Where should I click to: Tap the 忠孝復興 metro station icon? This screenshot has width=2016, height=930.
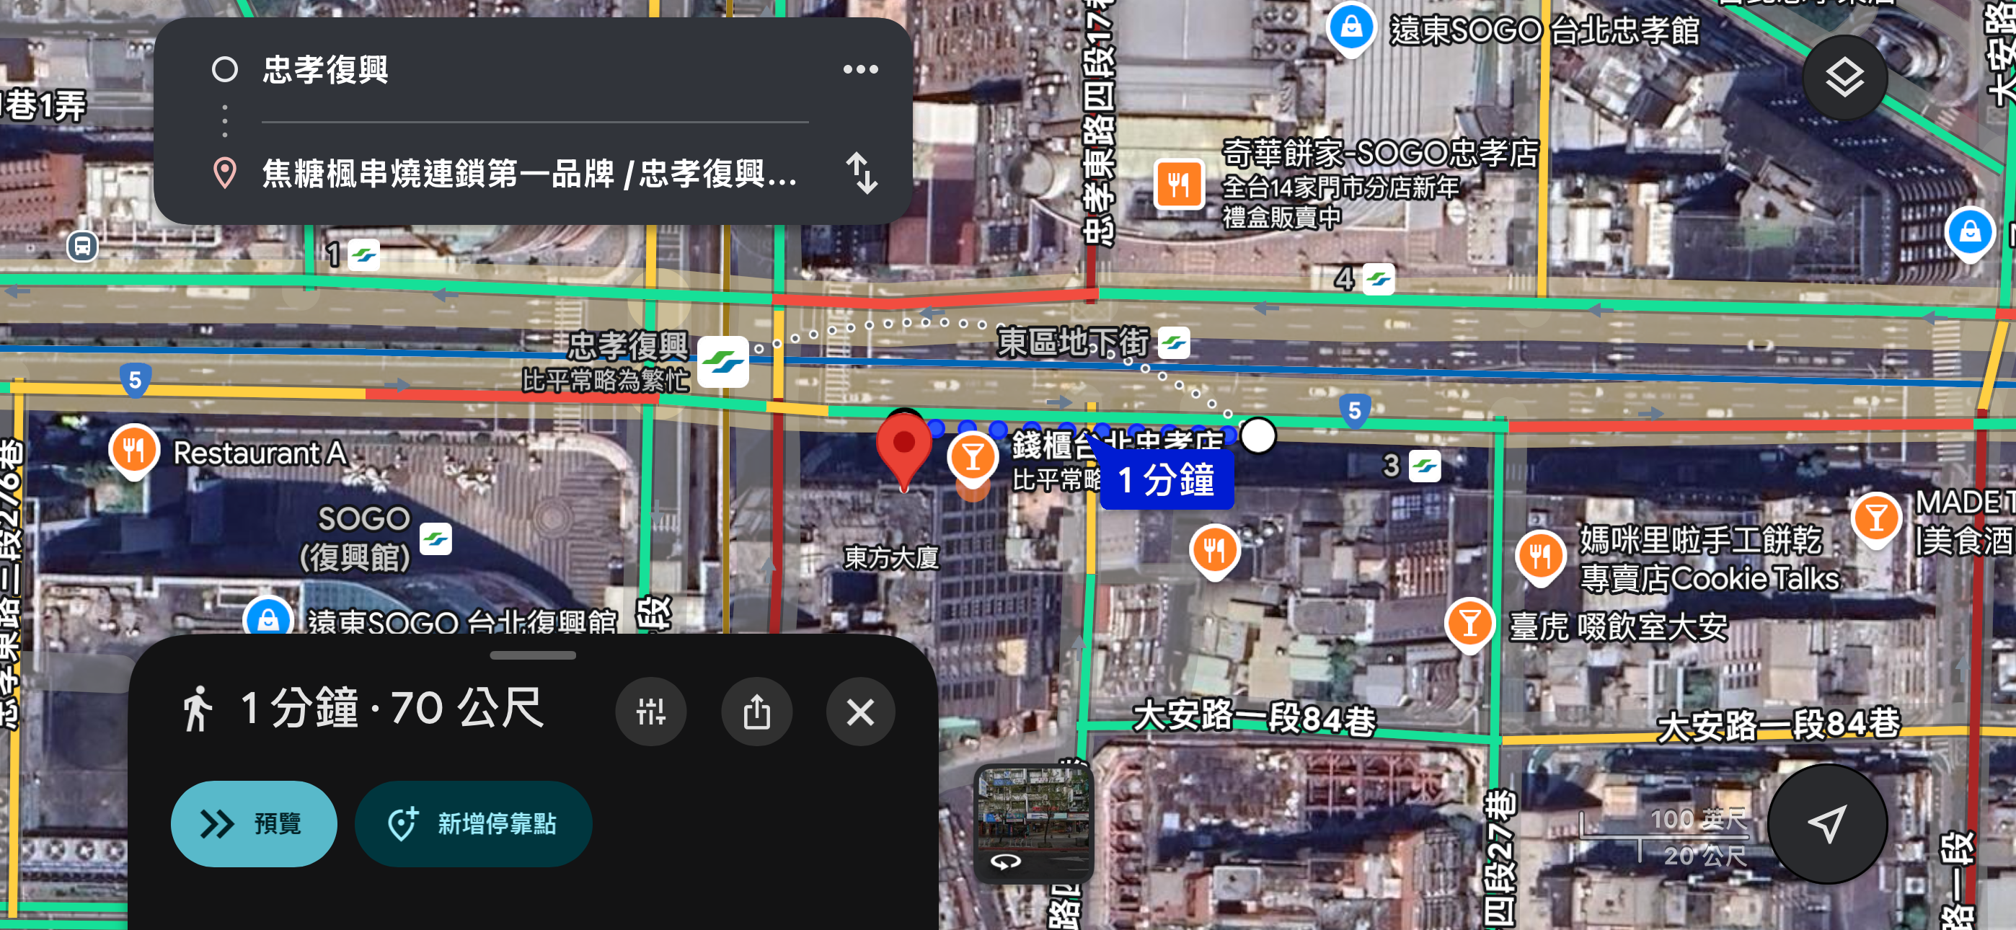722,362
